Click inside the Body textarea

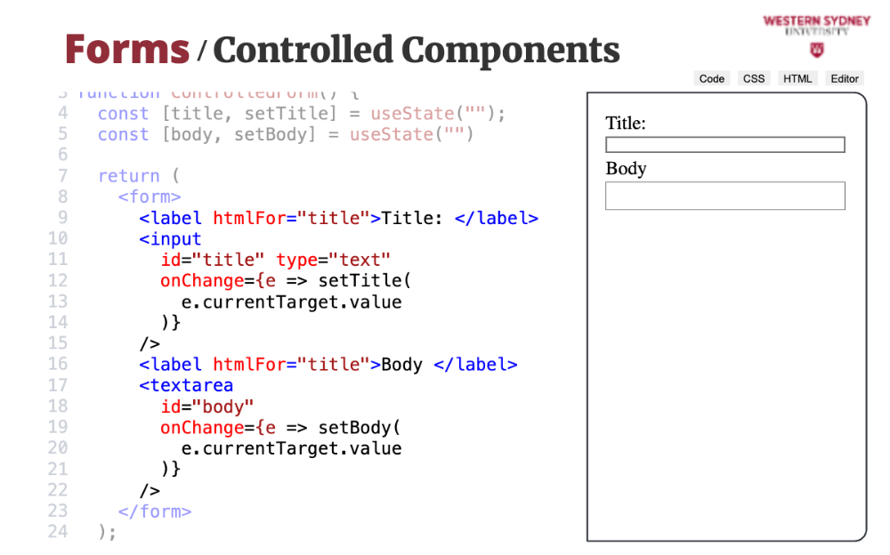point(724,196)
